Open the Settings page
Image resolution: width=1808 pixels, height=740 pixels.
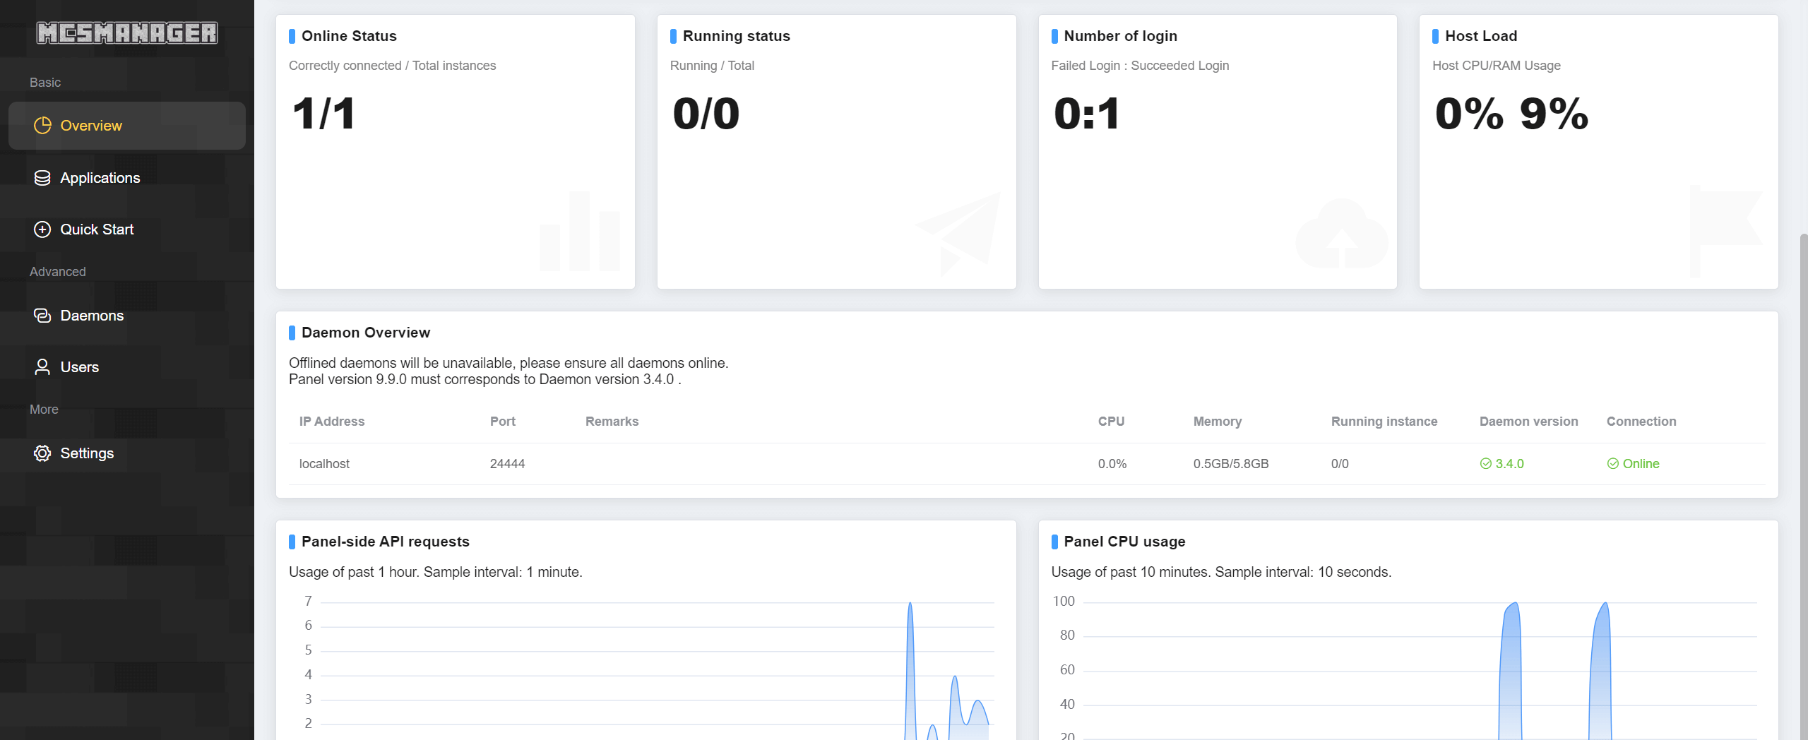click(127, 453)
